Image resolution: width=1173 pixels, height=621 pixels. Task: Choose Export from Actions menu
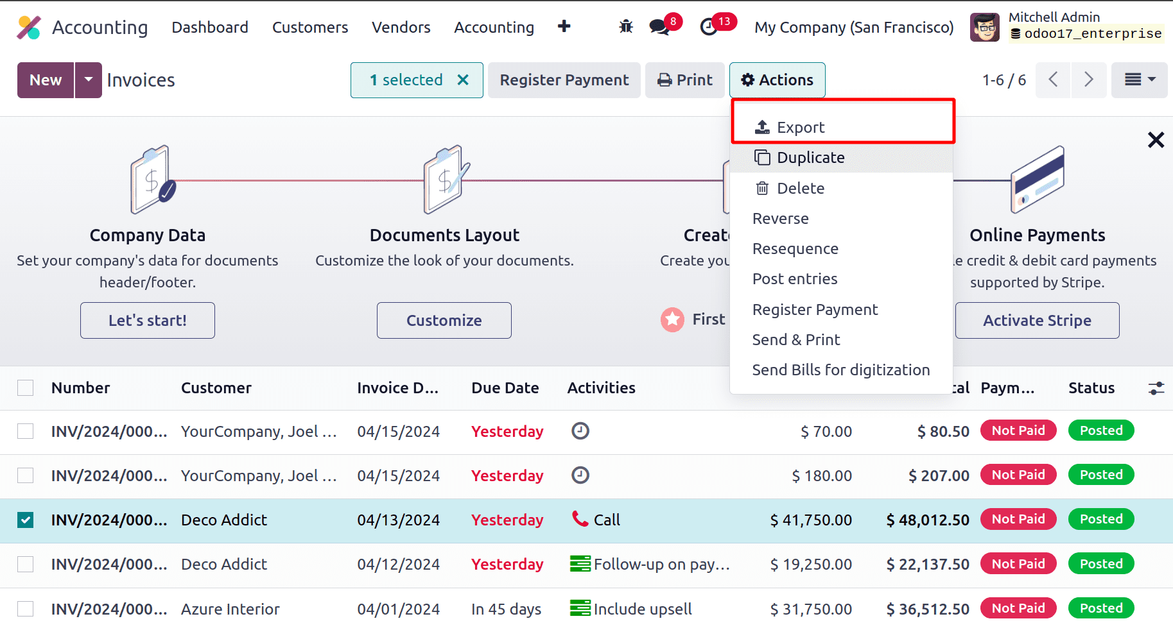842,127
